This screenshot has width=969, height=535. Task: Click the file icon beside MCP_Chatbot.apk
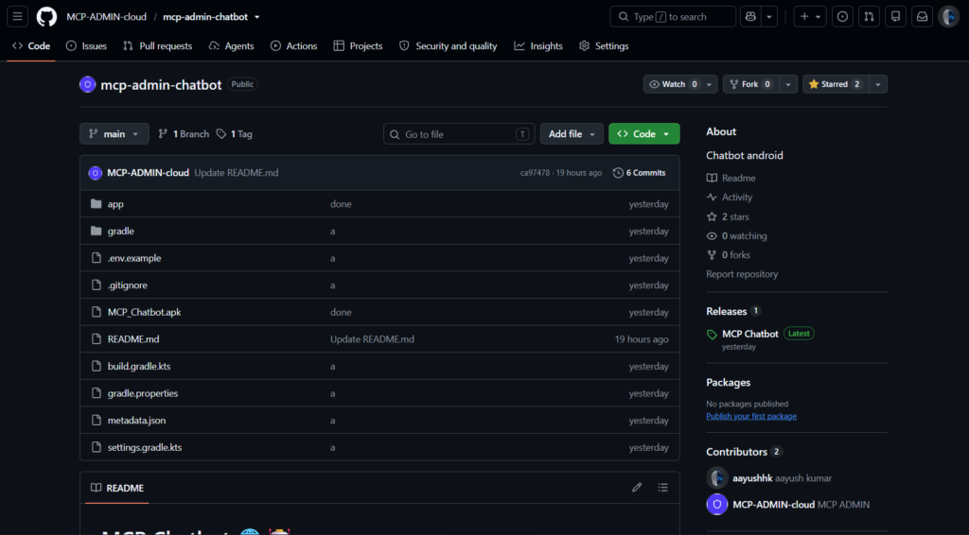point(96,312)
